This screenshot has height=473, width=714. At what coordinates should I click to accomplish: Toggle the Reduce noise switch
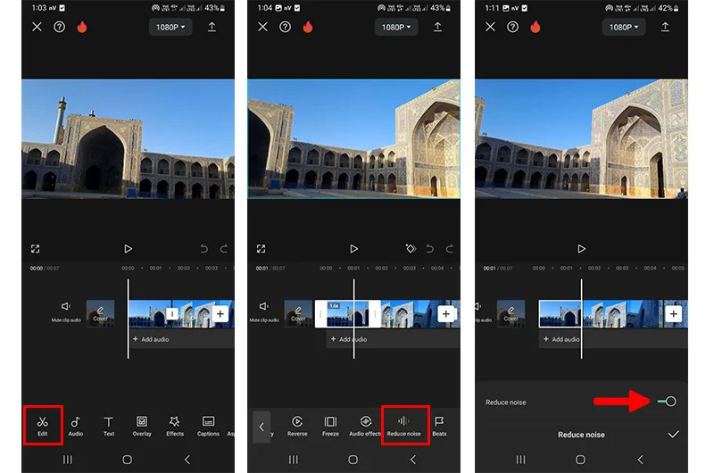(667, 402)
